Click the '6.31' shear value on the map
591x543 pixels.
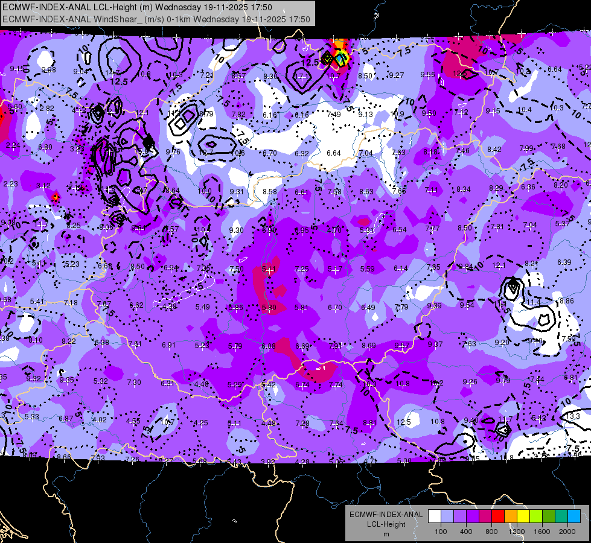tap(167, 383)
